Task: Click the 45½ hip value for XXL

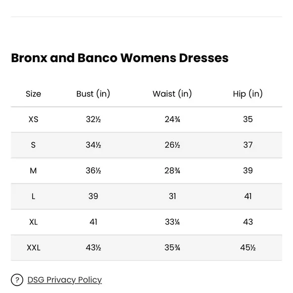Action: pos(248,248)
